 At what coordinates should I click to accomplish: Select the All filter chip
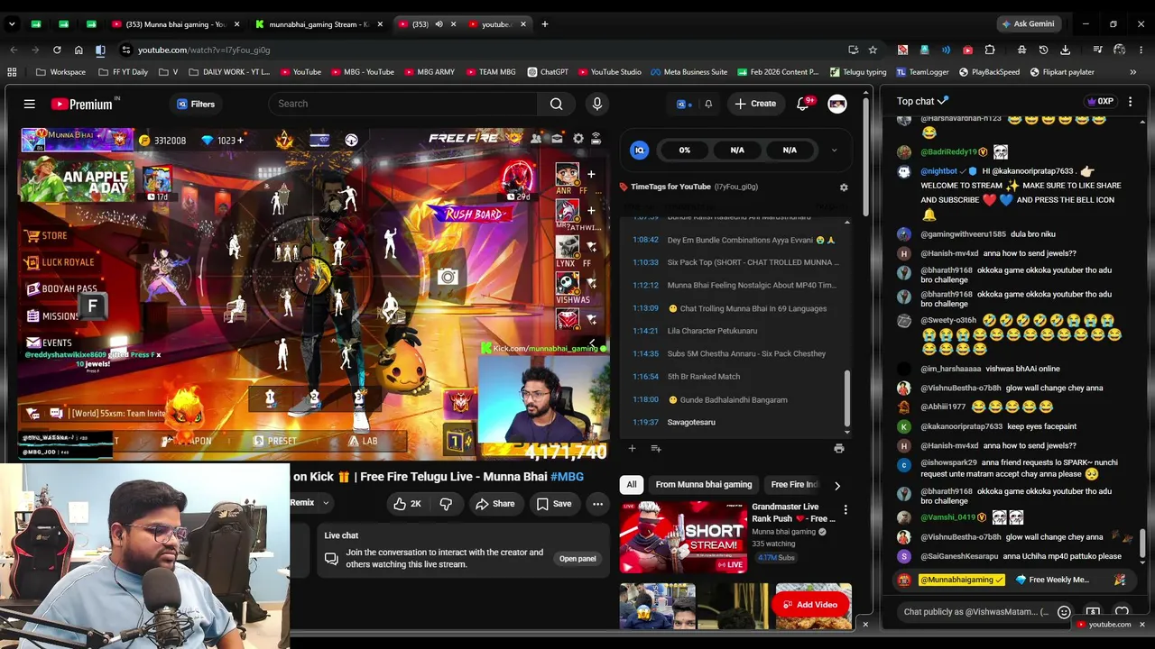point(632,485)
